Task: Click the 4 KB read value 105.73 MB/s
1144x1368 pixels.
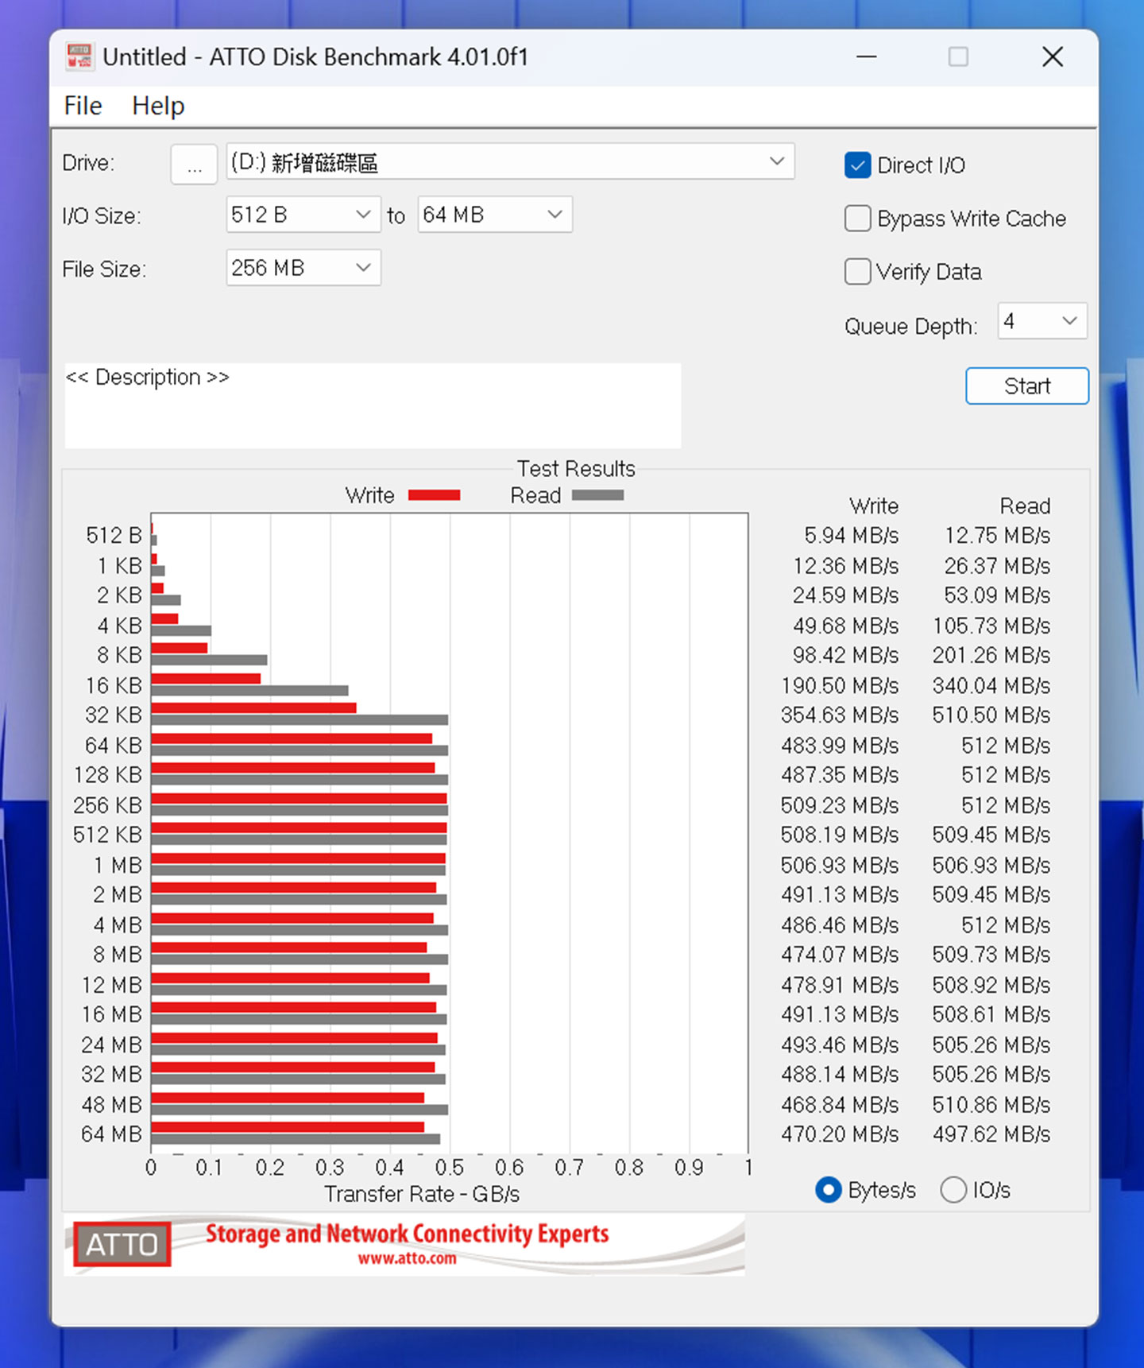Action: click(991, 626)
